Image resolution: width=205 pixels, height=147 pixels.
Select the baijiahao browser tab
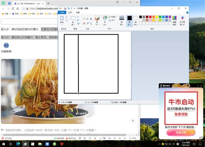[x=29, y=4]
